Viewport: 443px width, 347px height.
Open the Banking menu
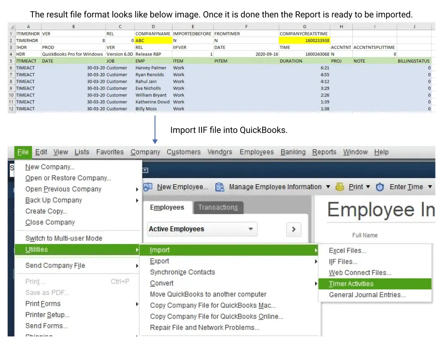coord(293,152)
